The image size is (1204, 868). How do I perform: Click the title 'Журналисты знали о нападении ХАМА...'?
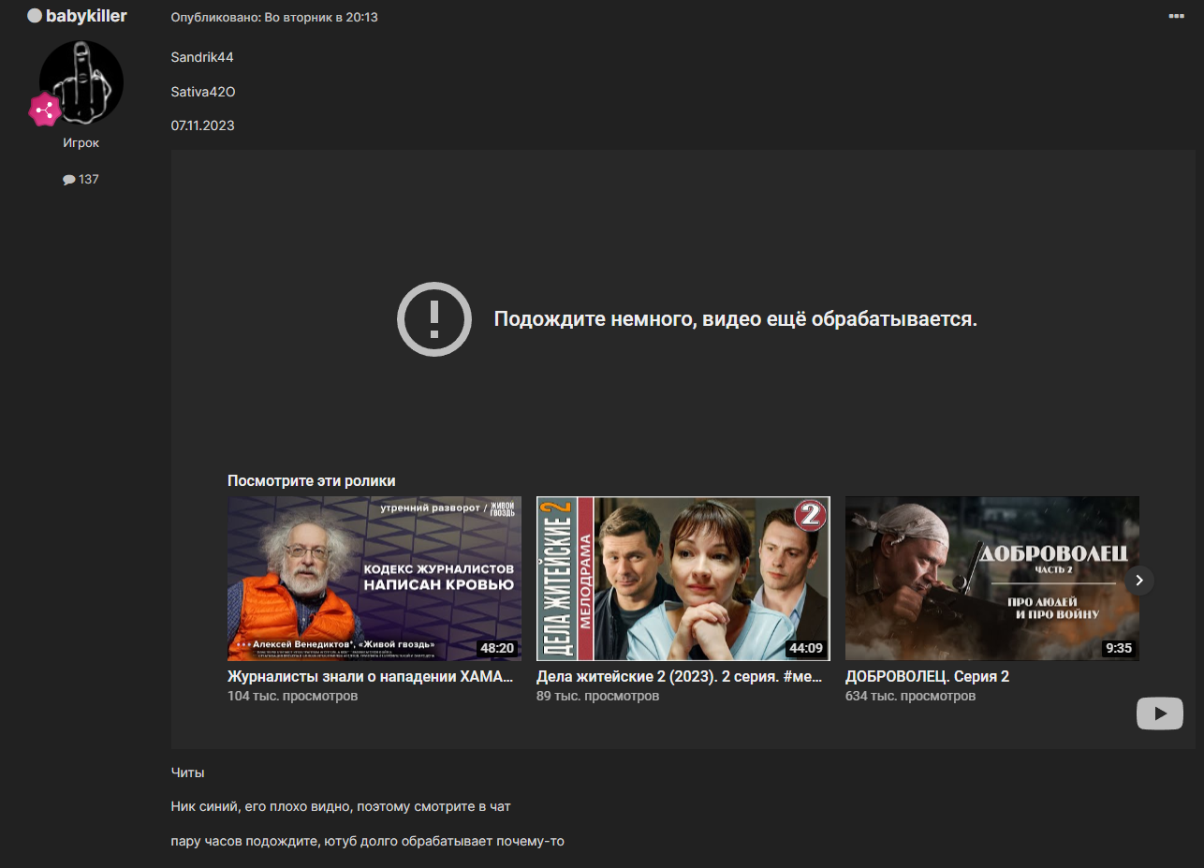pos(371,676)
